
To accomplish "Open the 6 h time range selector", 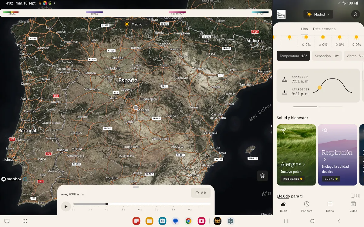I will tap(201, 193).
